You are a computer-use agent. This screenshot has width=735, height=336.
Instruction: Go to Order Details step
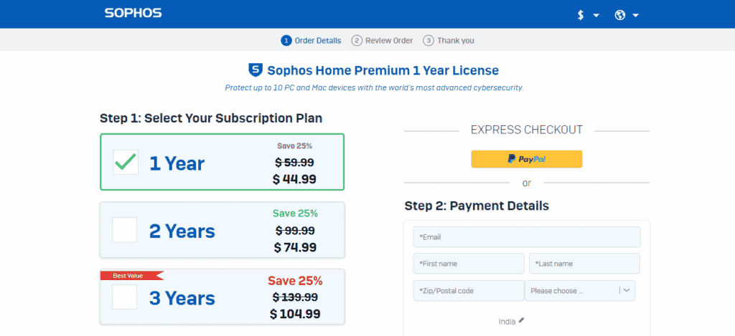point(318,41)
